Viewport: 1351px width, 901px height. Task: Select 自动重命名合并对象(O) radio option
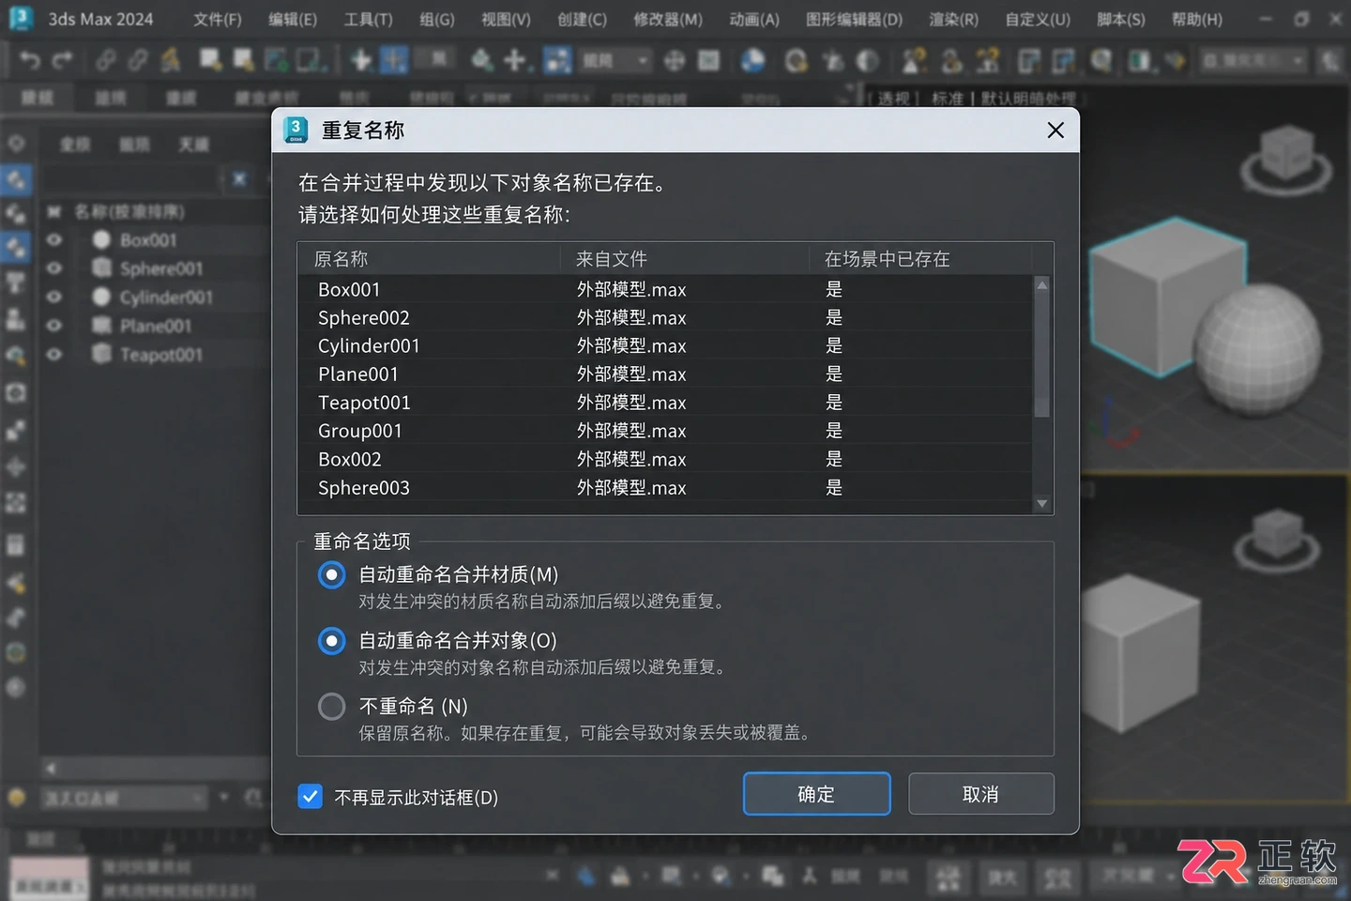point(331,640)
